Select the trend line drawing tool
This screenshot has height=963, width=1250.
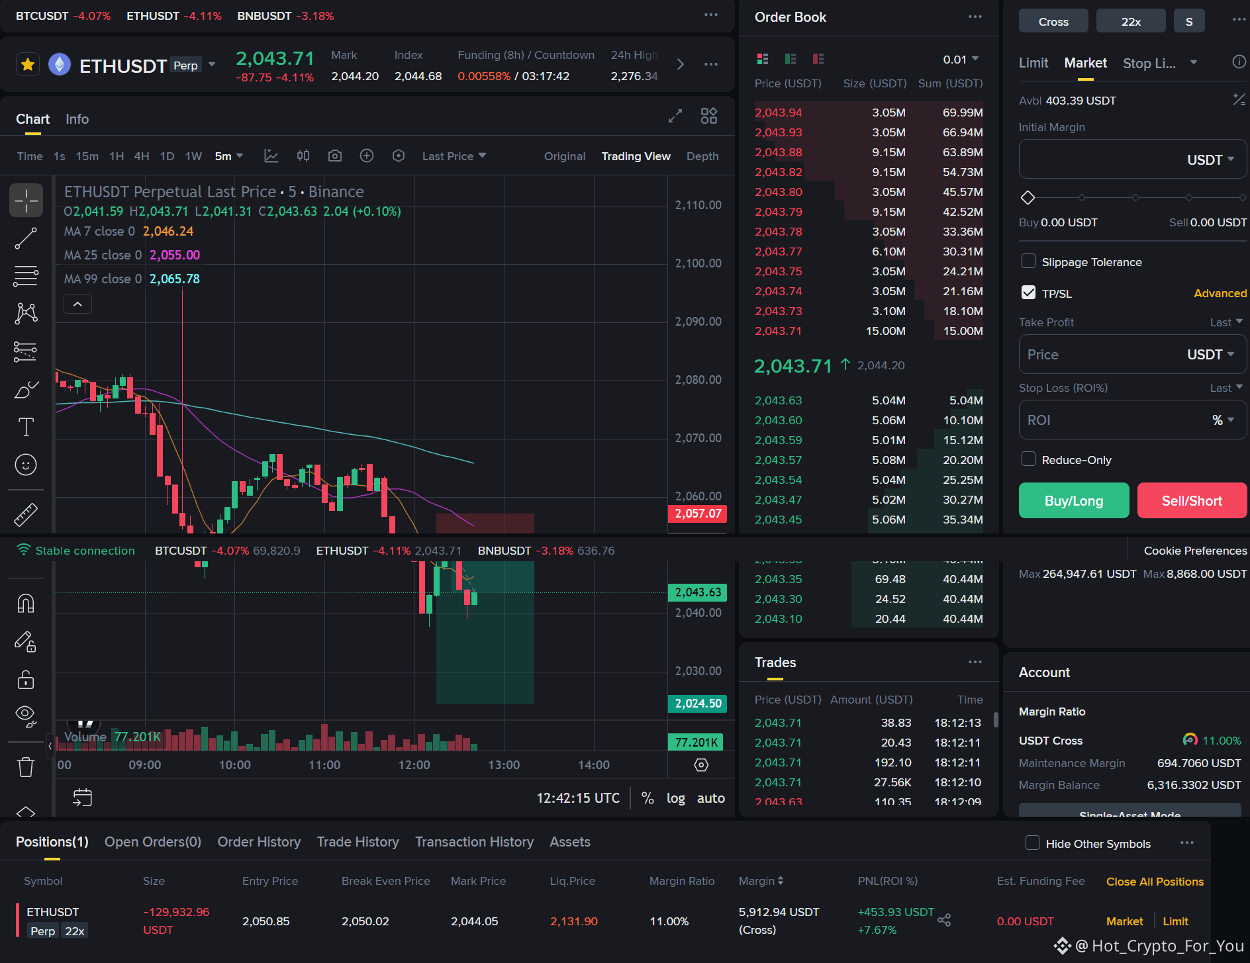click(26, 238)
